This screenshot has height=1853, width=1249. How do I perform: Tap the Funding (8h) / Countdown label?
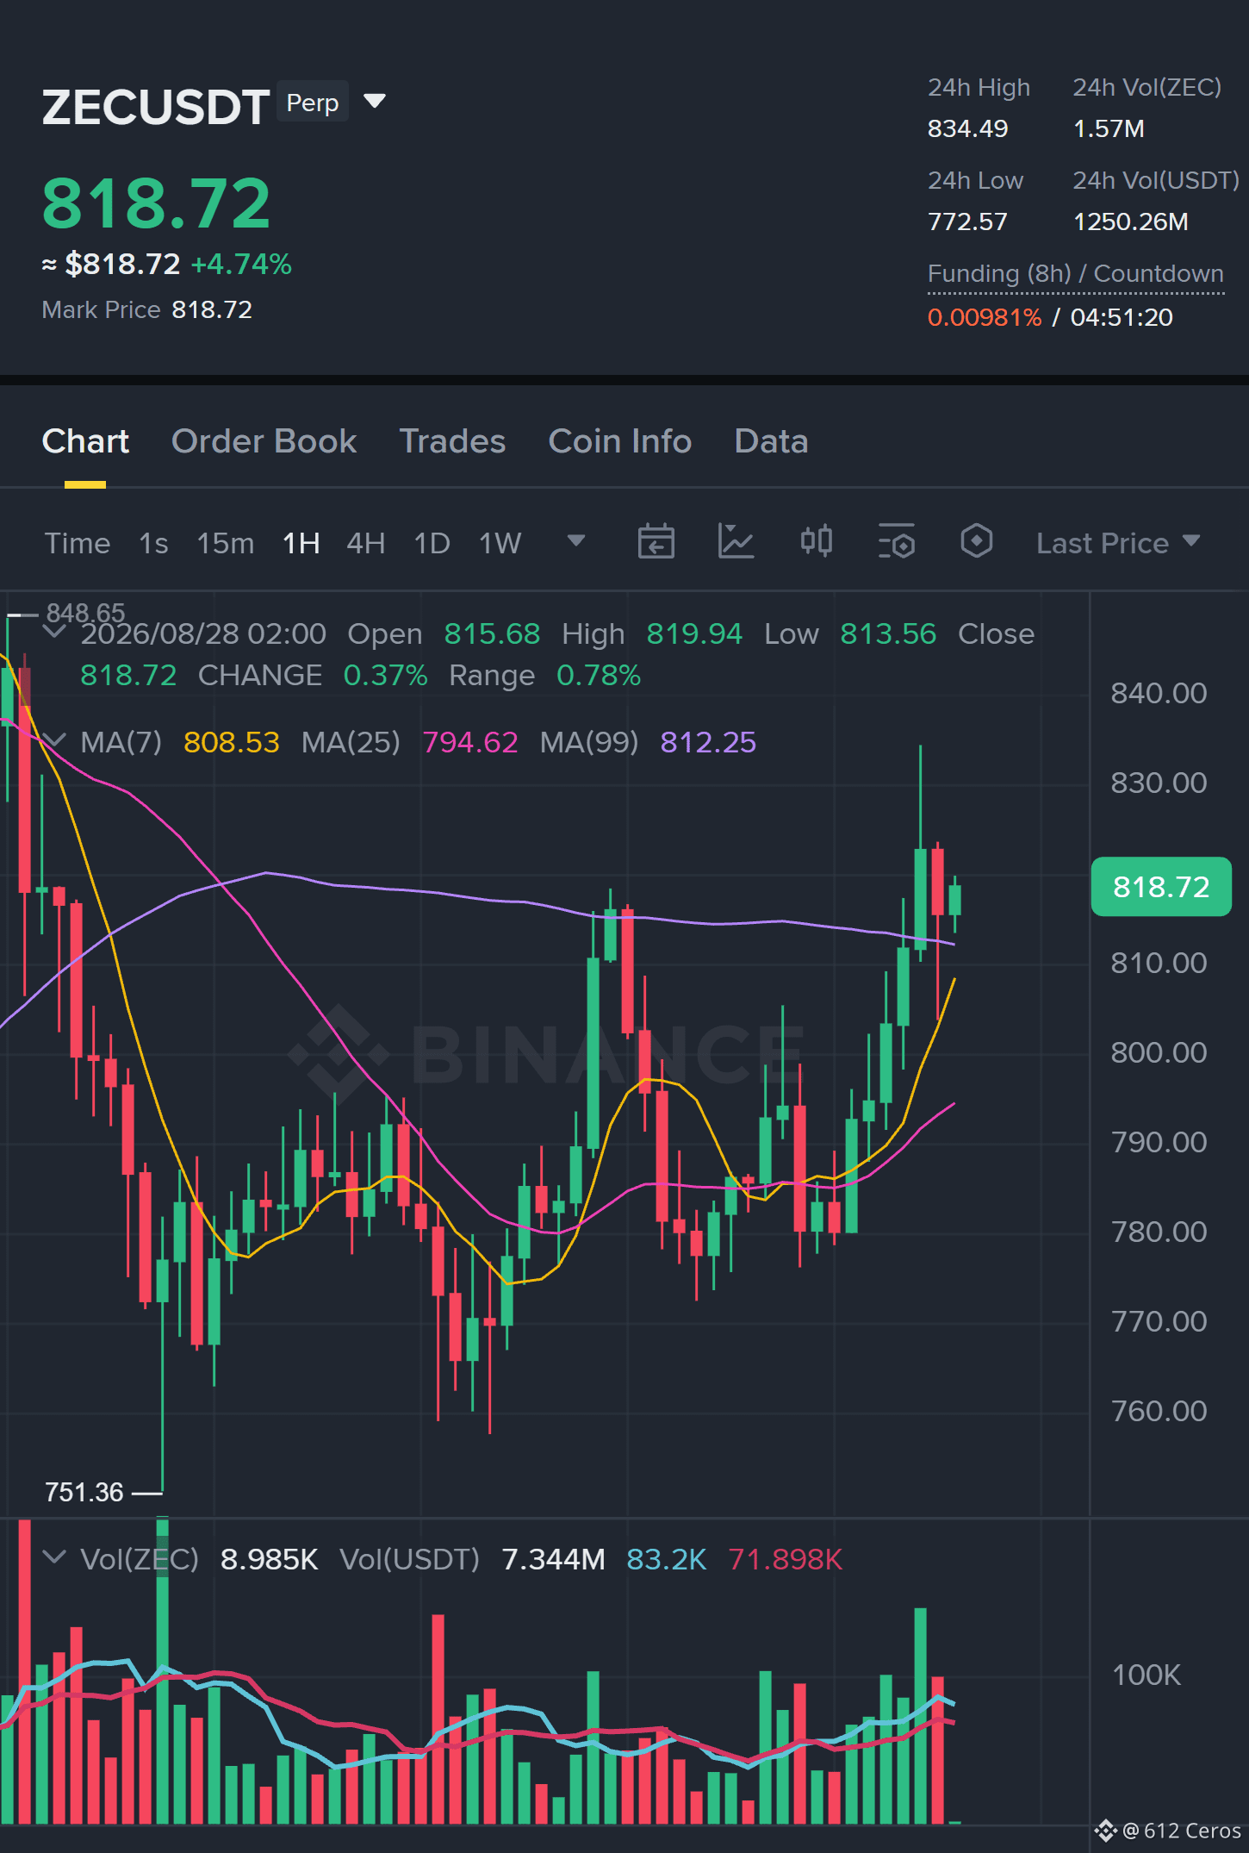1076,274
